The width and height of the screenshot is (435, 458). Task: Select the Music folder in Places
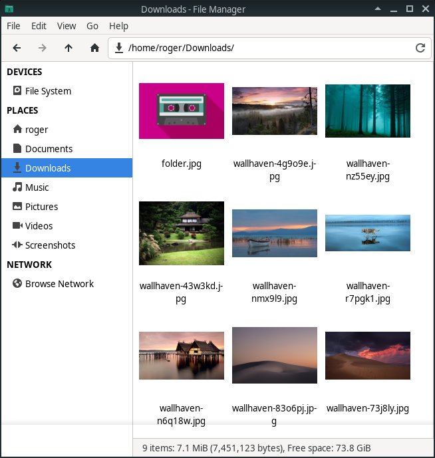point(37,187)
